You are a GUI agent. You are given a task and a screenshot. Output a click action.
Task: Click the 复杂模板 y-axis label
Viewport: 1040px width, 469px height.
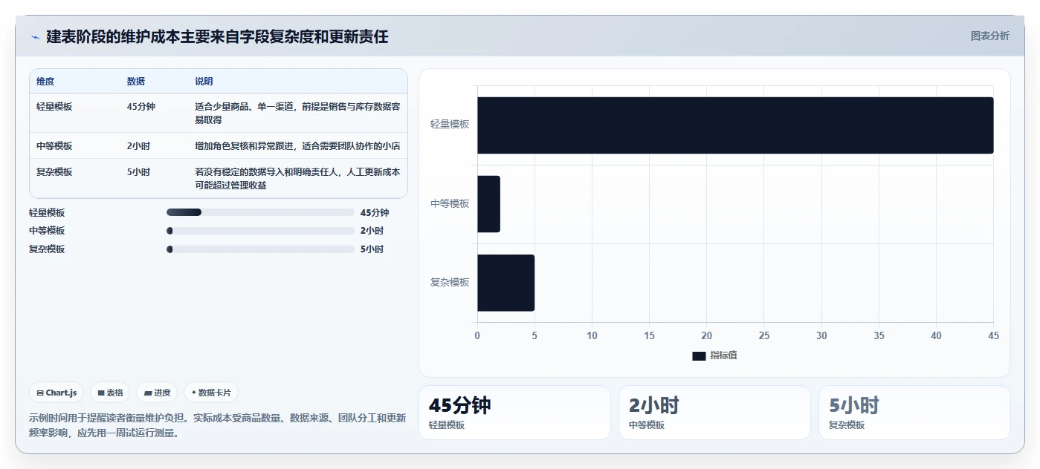pyautogui.click(x=450, y=283)
